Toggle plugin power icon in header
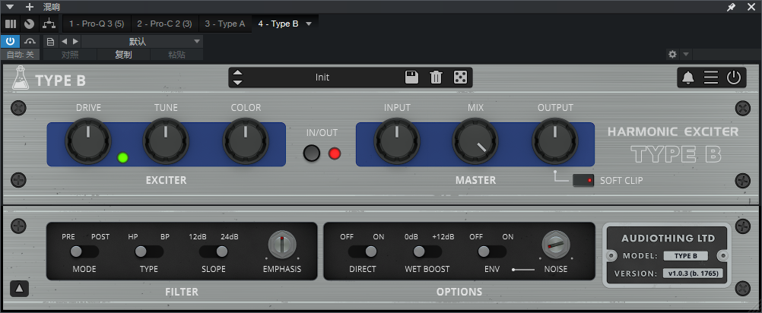Image resolution: width=762 pixels, height=313 pixels. click(734, 77)
